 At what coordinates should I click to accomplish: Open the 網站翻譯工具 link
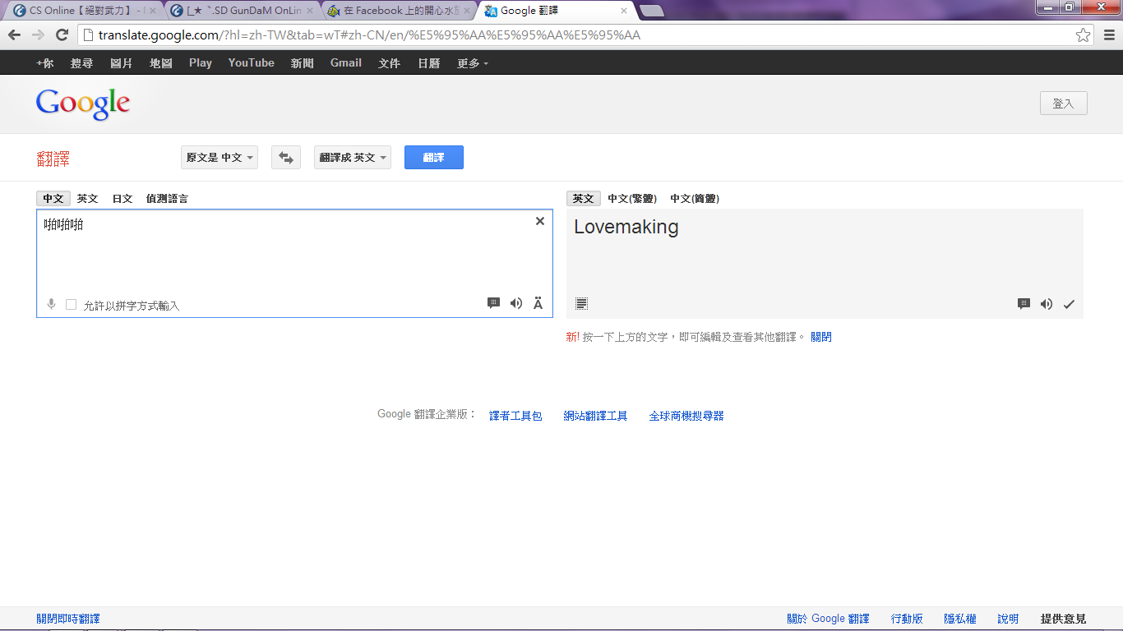click(596, 416)
